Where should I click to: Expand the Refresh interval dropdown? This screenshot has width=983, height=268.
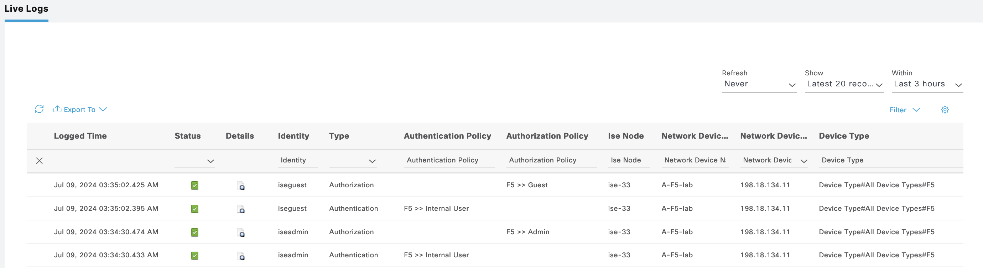(x=759, y=84)
